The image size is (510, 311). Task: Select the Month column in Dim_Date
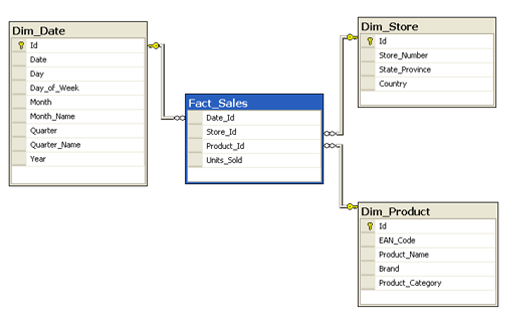78,102
